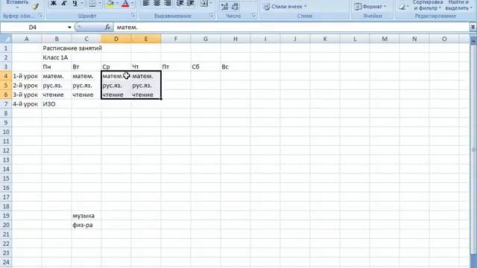Open borders dropdown arrow

(99, 4)
